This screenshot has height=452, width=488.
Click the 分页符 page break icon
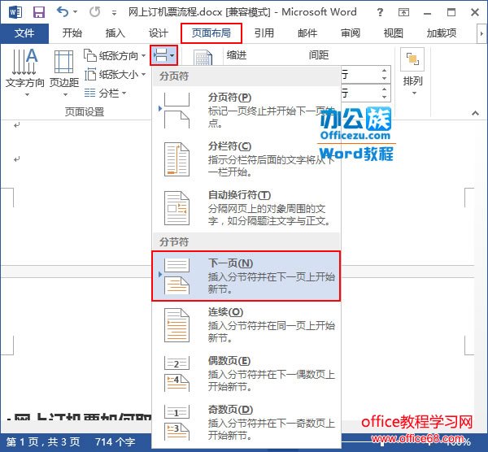(176, 111)
